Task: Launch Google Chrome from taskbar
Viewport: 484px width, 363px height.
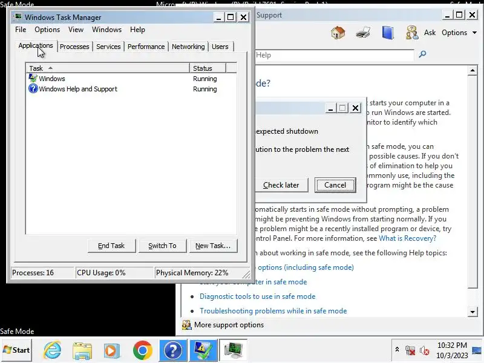Action: click(x=142, y=351)
